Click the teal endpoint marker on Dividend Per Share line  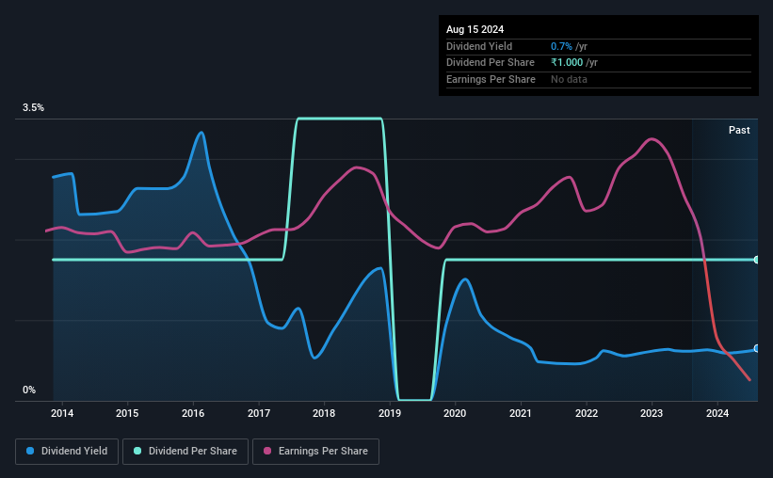pos(756,260)
